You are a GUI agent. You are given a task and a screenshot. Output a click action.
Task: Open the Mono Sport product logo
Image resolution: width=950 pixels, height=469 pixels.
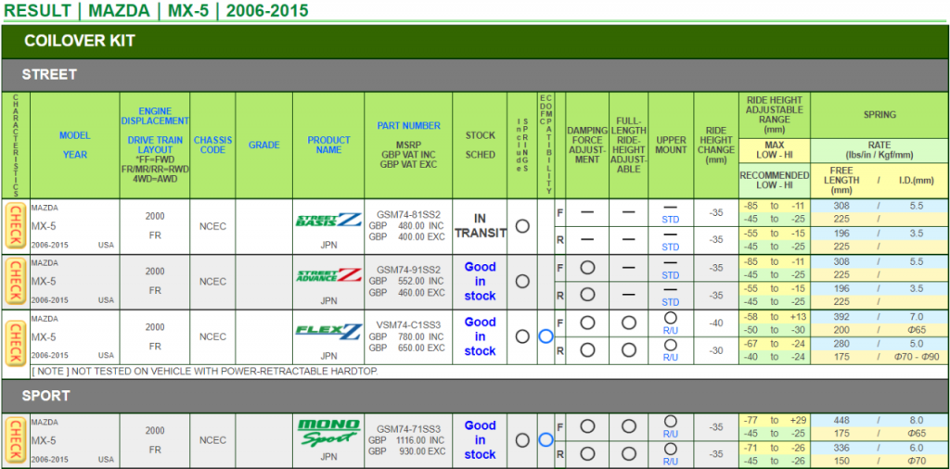(328, 433)
